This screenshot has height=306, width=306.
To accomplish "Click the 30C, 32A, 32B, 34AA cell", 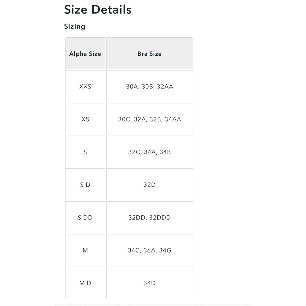I will [x=150, y=119].
